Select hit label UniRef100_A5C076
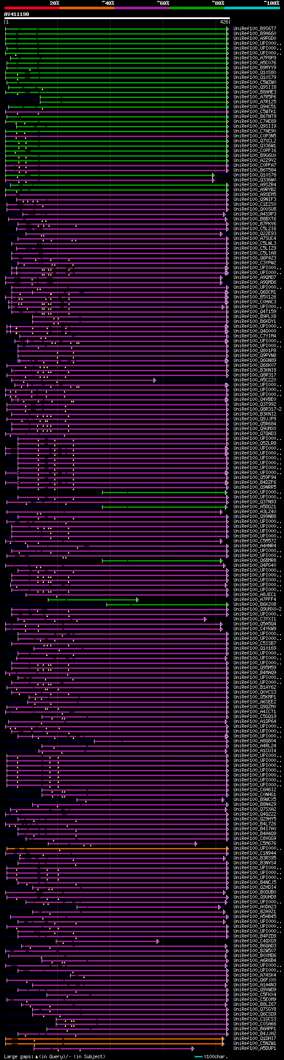Screen dimensions: 284x1060 [x=255, y=63]
